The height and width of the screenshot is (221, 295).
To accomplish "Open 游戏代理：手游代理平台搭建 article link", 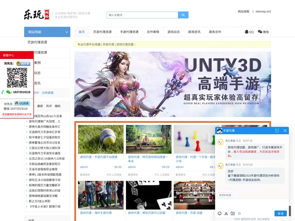I will point(99,157).
